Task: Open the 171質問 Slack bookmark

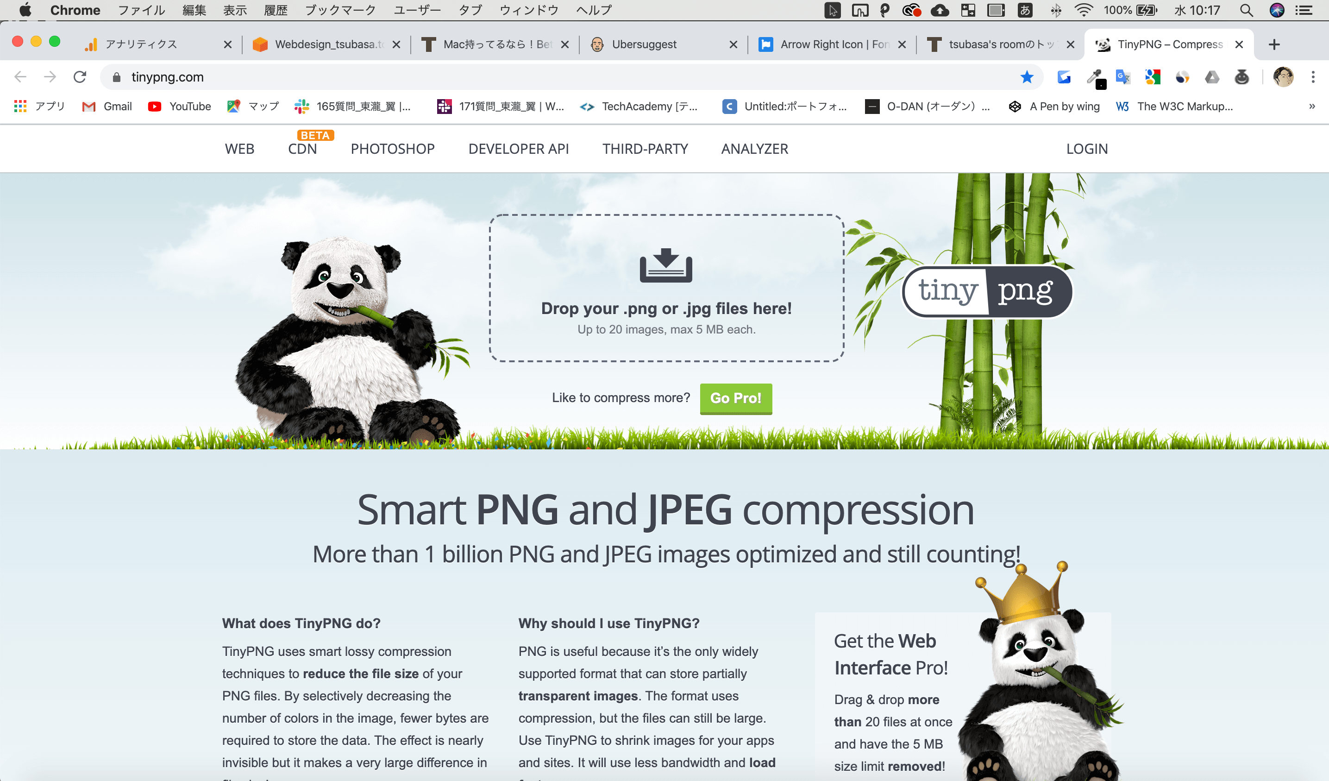Action: pyautogui.click(x=501, y=107)
